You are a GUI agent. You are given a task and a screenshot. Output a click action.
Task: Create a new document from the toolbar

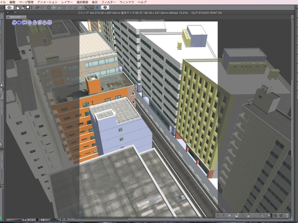[x=18, y=8]
